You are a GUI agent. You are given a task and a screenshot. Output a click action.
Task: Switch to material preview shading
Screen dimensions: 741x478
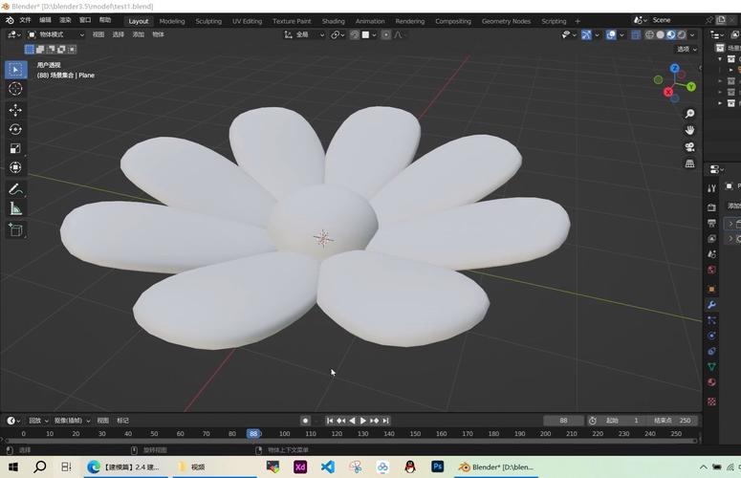[x=671, y=35]
